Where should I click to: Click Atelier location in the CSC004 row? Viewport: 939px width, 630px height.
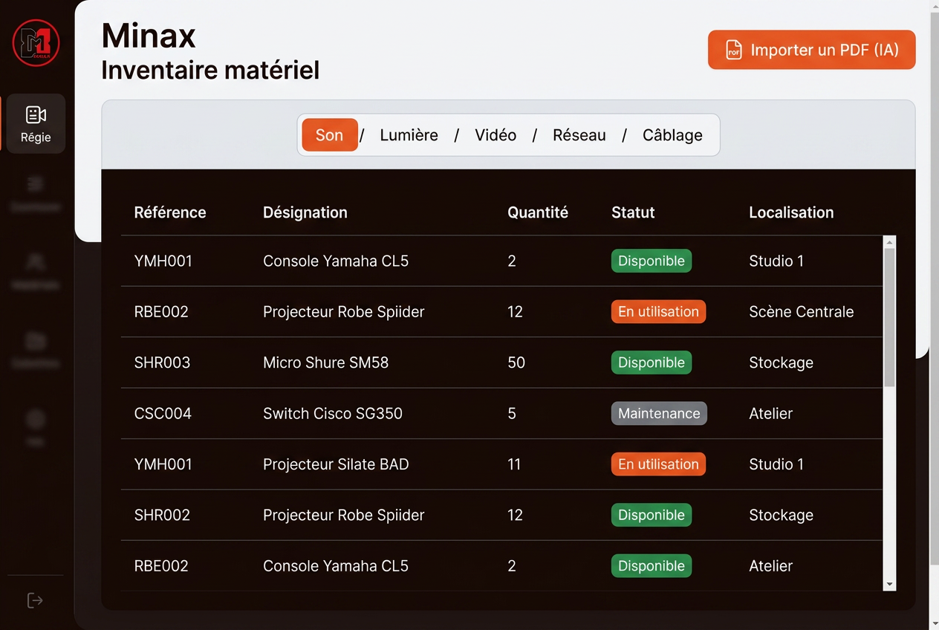pyautogui.click(x=770, y=414)
